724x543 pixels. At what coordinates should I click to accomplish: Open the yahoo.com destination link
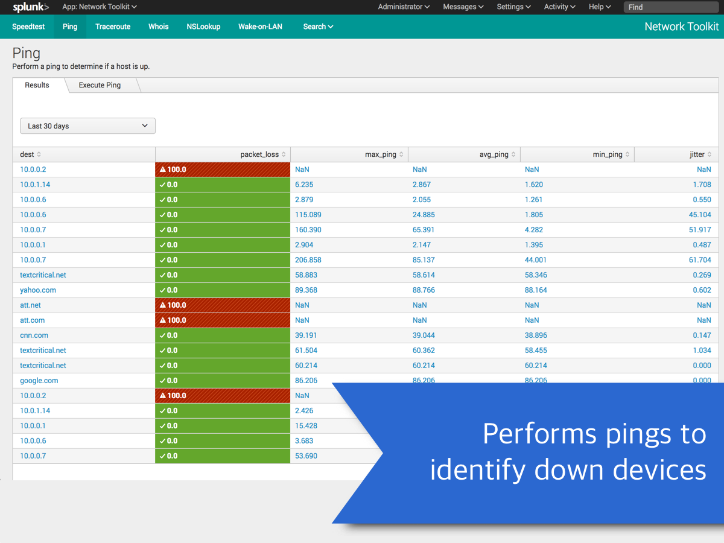(38, 290)
